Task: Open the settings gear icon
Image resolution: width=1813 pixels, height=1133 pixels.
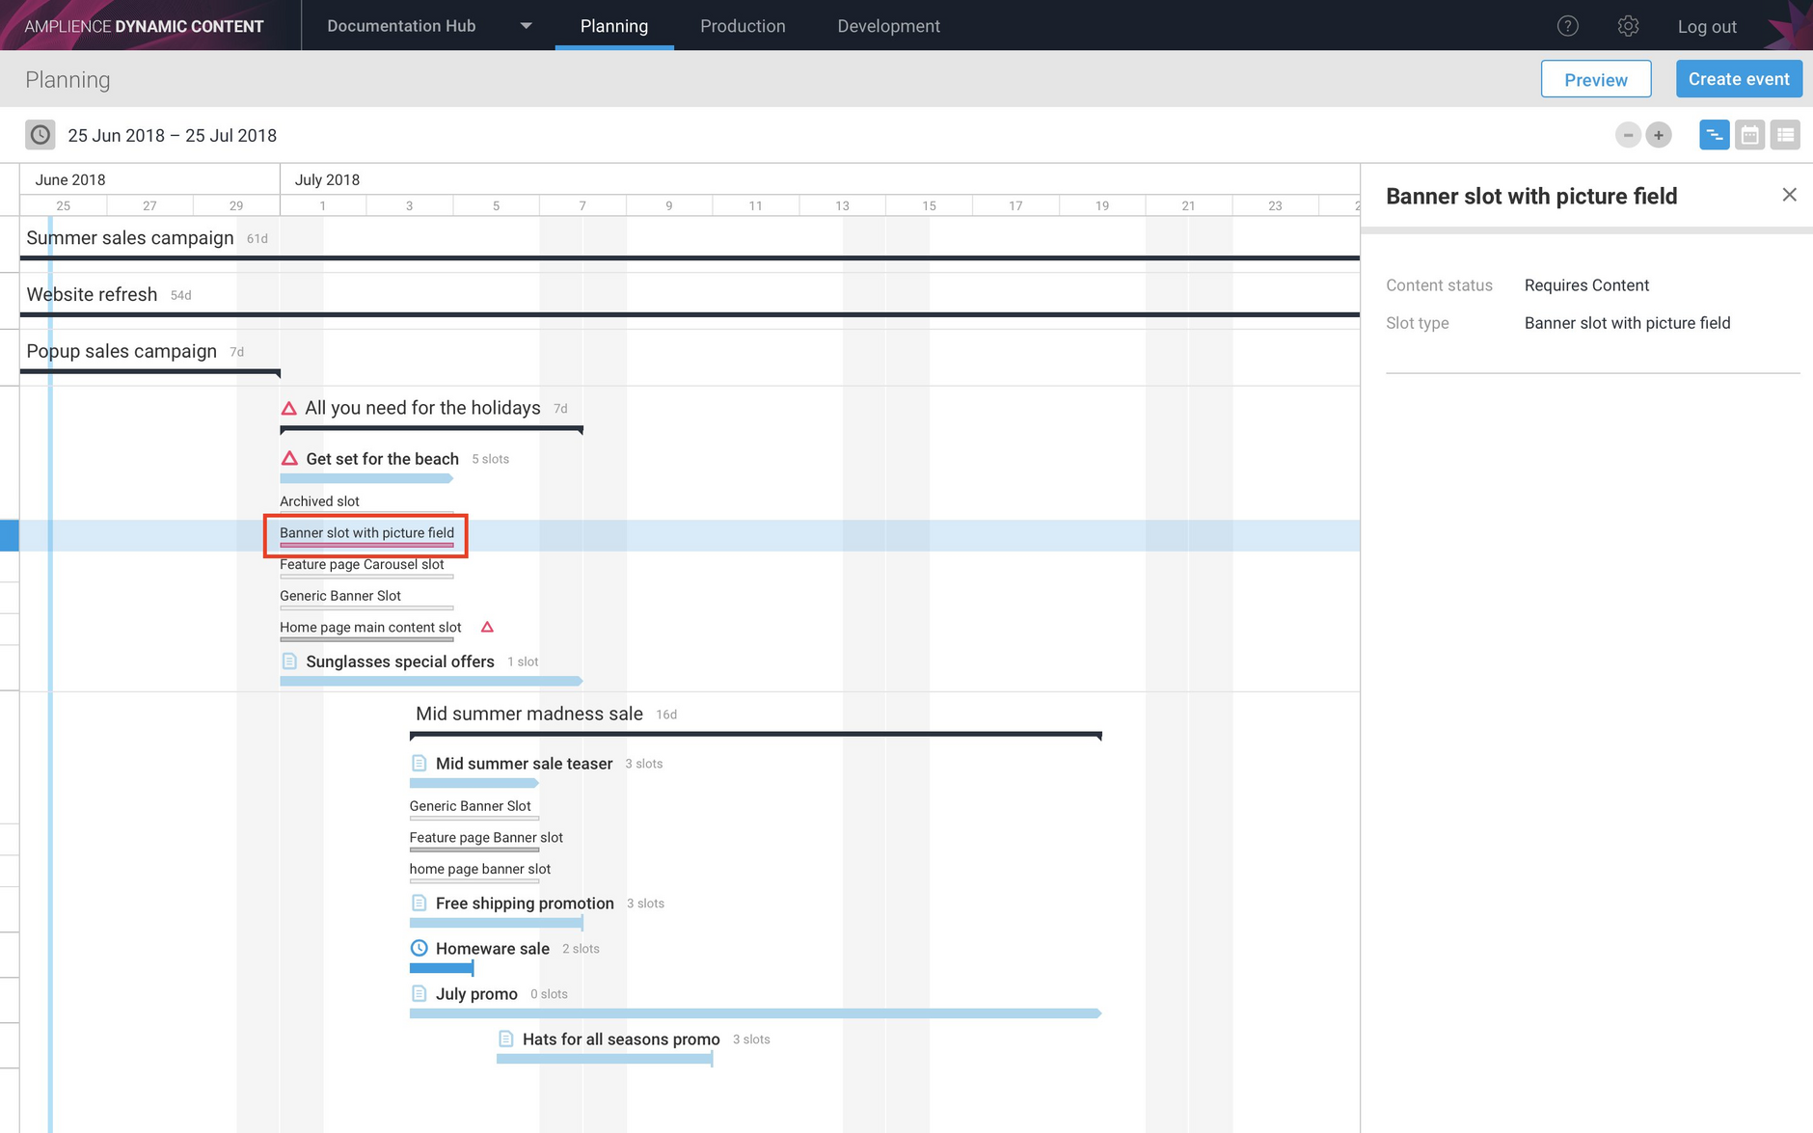Action: tap(1628, 26)
